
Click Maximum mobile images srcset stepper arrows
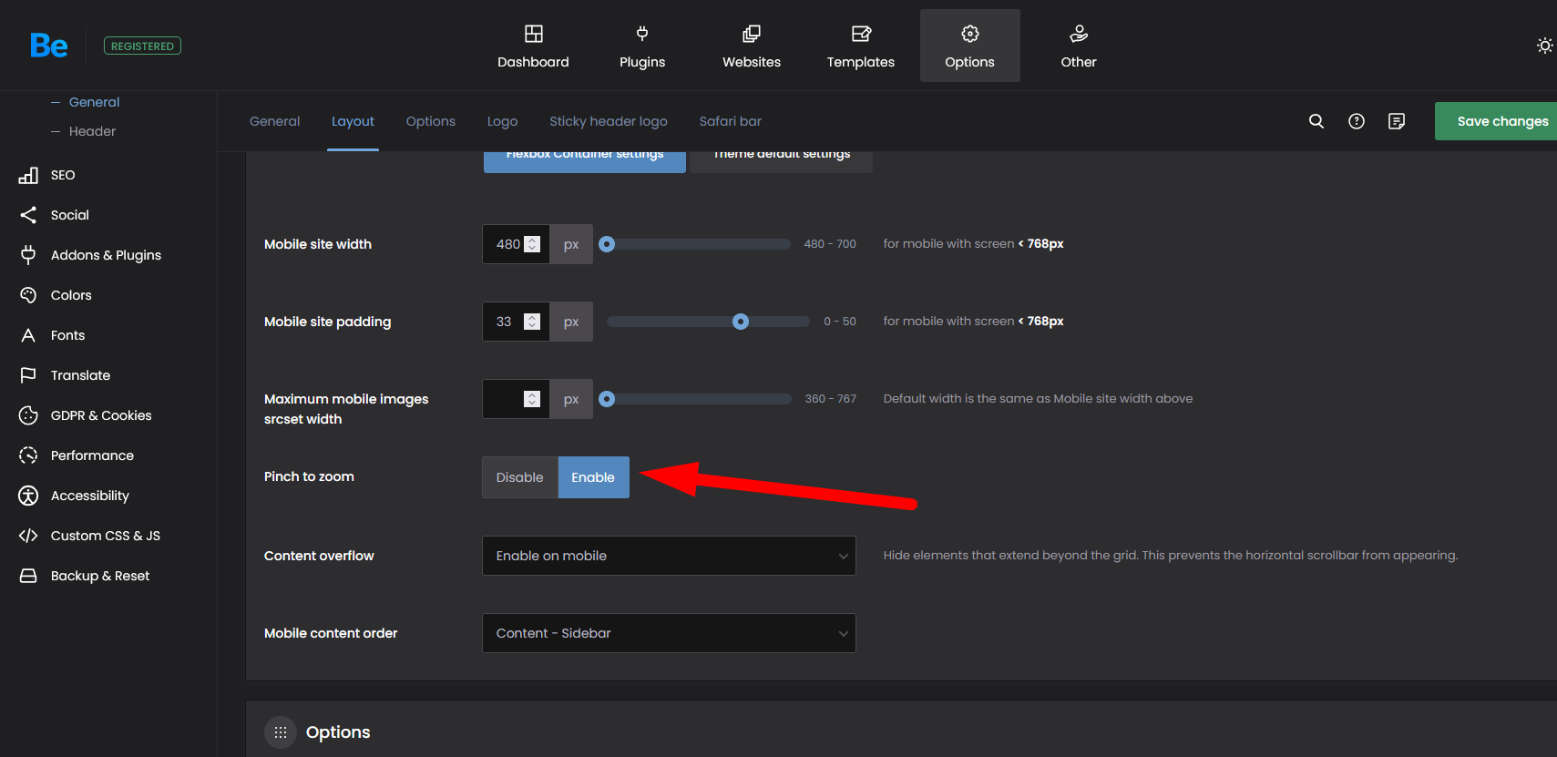(533, 399)
